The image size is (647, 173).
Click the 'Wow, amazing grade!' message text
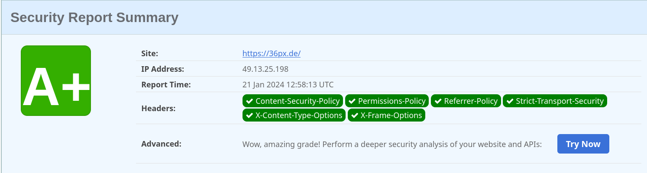[x=392, y=144]
